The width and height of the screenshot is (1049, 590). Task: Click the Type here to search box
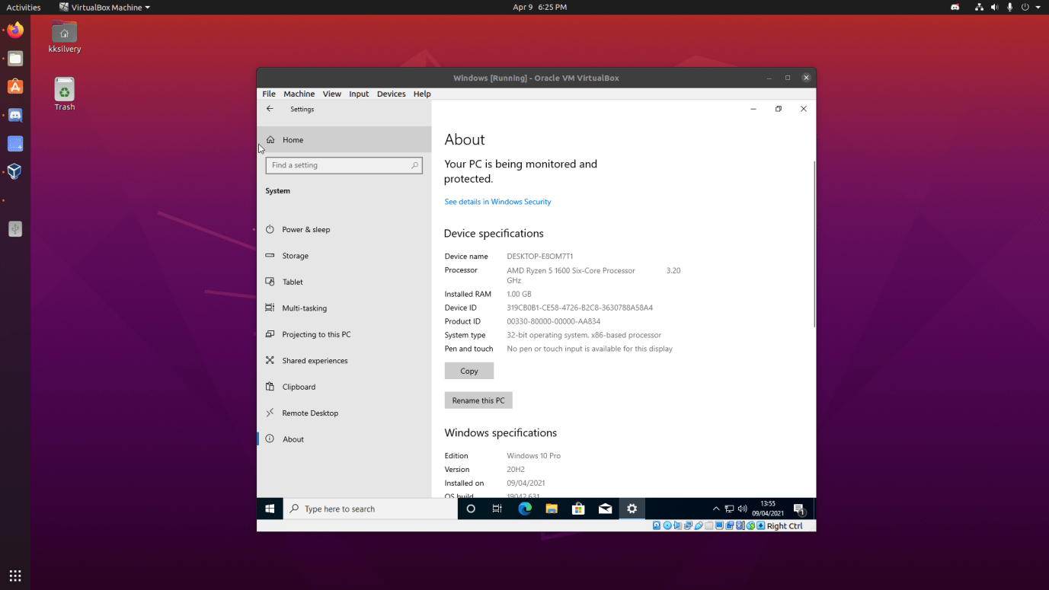370,509
